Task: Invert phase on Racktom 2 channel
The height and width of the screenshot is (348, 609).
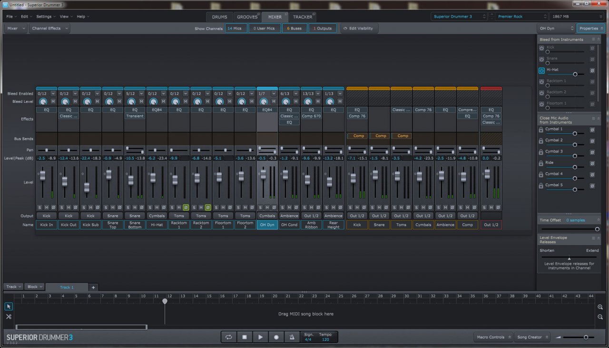Action: point(208,208)
